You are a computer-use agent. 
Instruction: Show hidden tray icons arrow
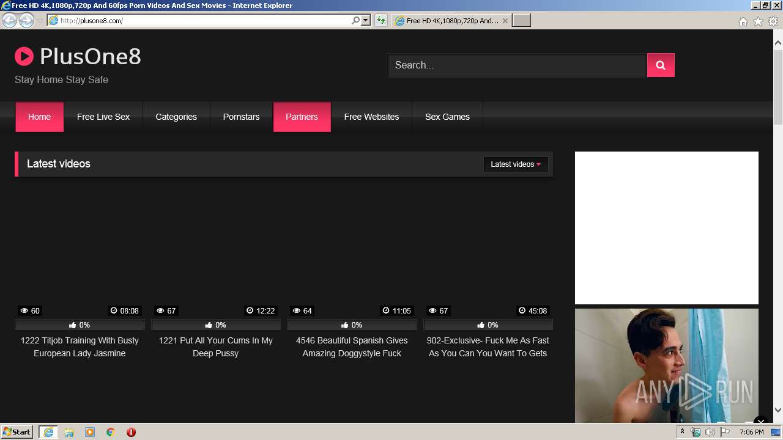point(682,432)
